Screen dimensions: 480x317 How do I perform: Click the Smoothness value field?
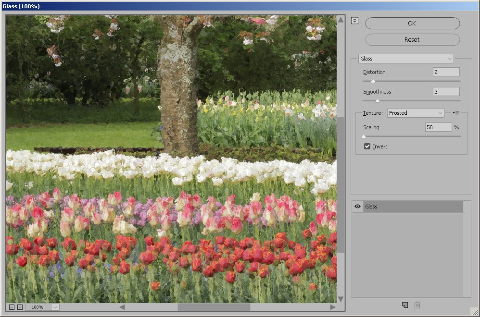click(x=446, y=92)
